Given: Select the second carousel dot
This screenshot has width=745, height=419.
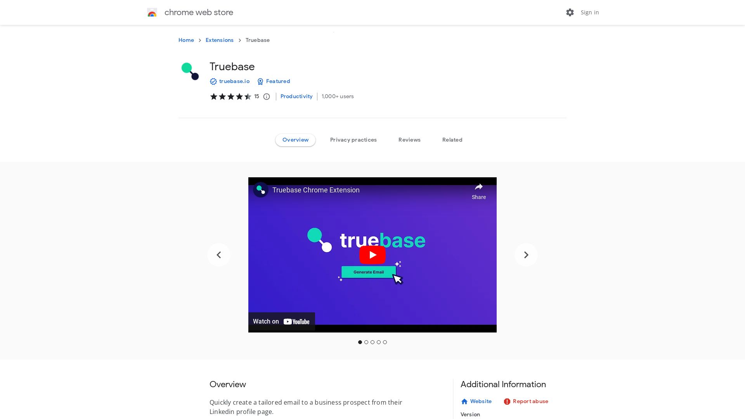Looking at the screenshot, I should pyautogui.click(x=366, y=342).
